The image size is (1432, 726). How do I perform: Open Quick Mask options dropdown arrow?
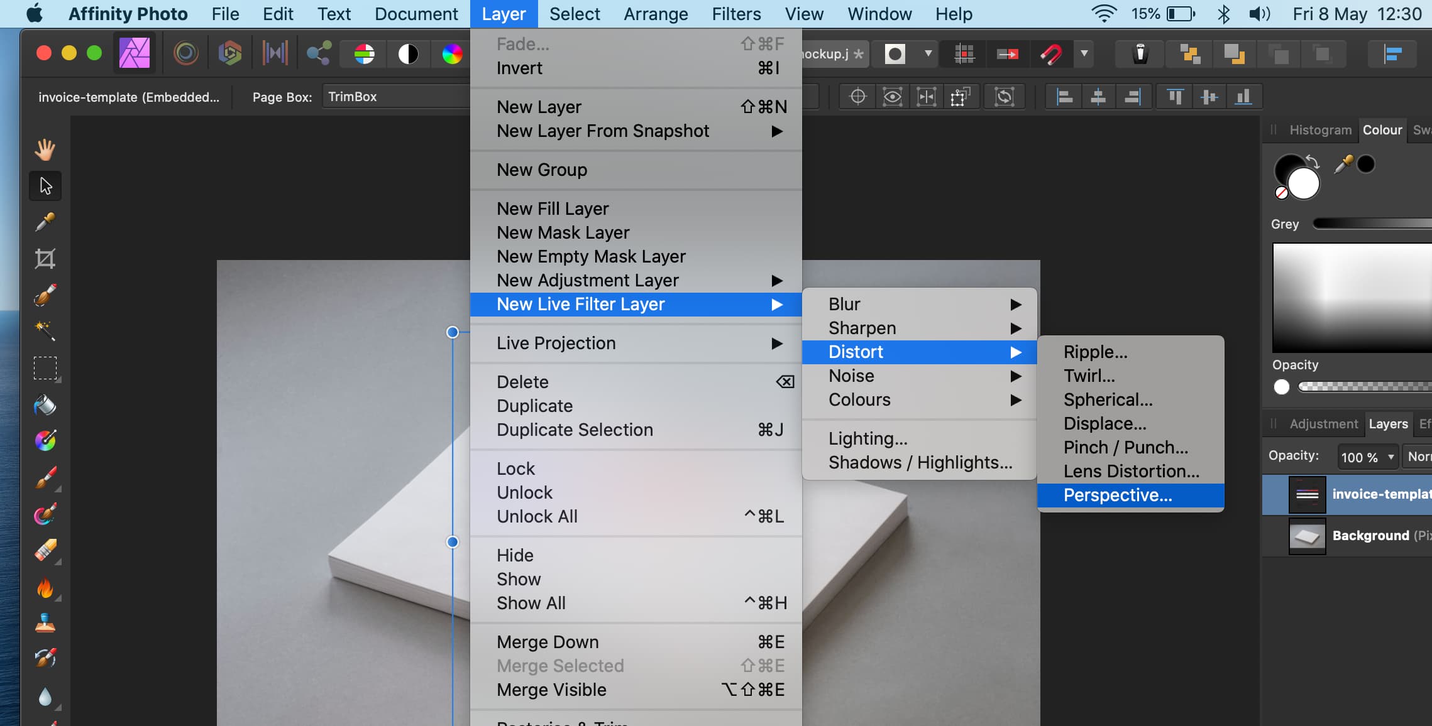pyautogui.click(x=928, y=54)
